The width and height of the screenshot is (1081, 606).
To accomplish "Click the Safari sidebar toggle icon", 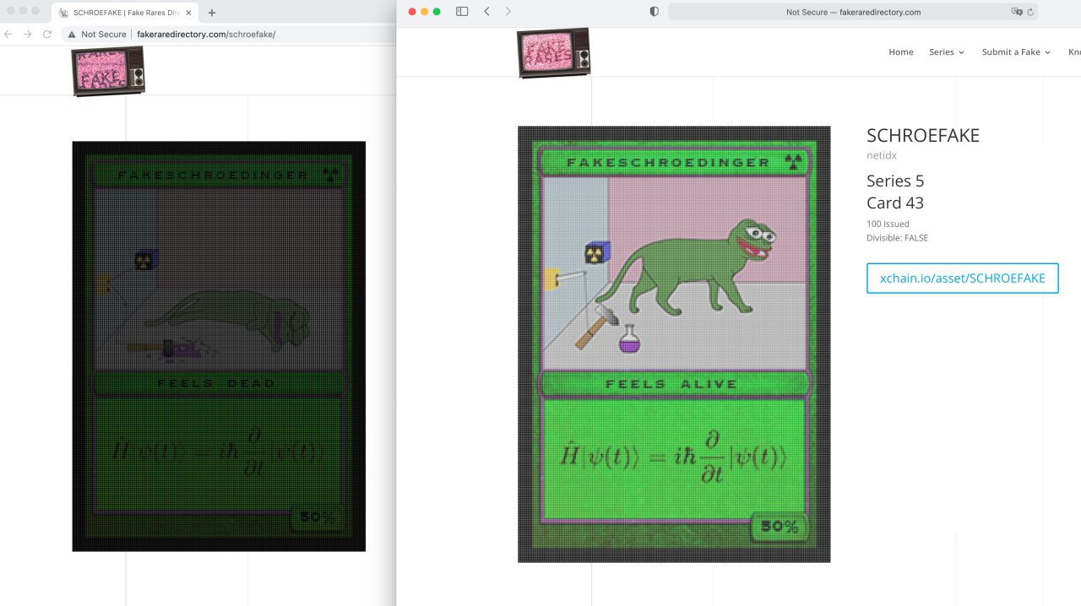I will coord(462,12).
